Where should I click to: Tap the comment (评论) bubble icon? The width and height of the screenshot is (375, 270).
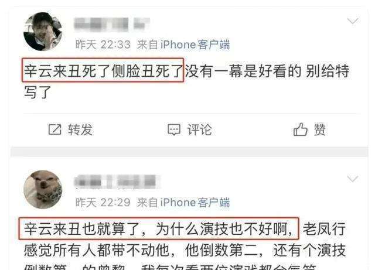174,129
